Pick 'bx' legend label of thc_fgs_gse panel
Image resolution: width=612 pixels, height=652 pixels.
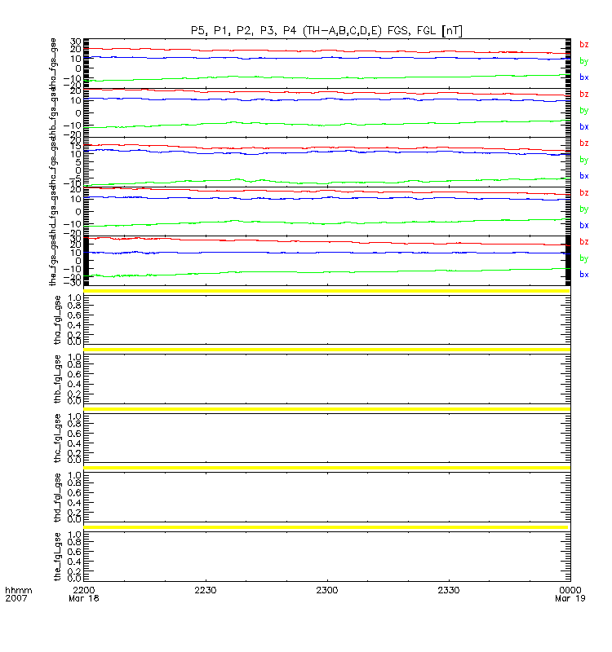tap(583, 176)
